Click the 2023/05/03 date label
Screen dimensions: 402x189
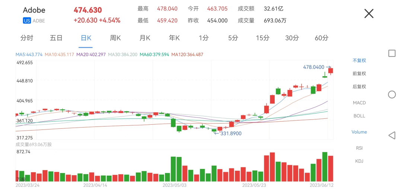[x=174, y=185]
